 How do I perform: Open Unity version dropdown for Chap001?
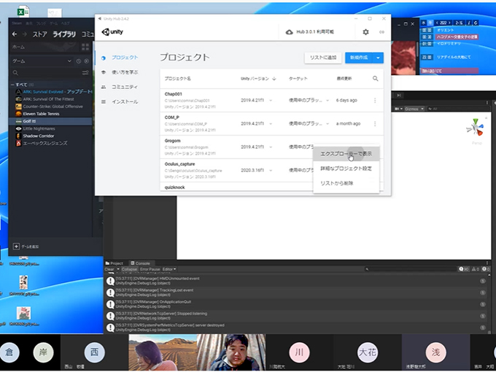[271, 100]
